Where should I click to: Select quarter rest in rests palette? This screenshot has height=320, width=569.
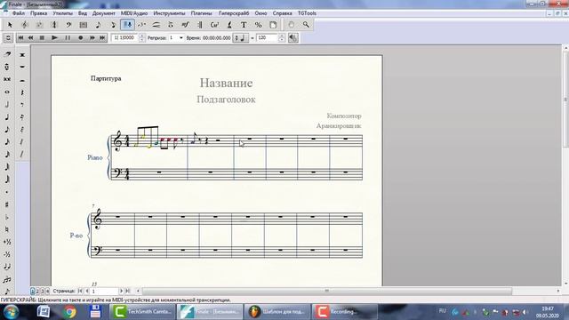tap(22, 92)
